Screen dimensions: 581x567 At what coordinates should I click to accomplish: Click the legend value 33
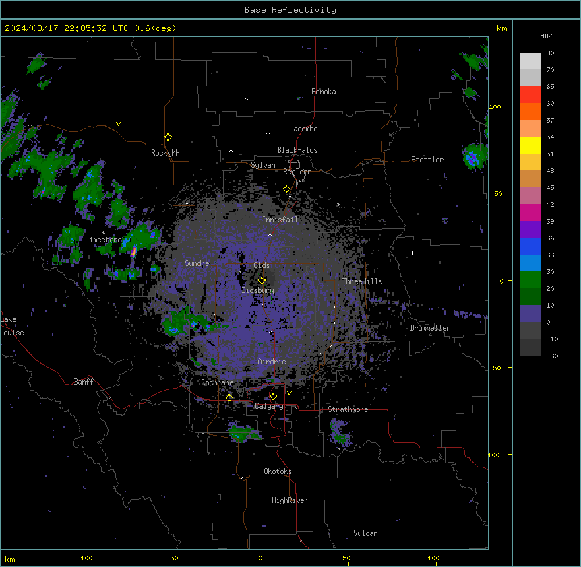550,255
